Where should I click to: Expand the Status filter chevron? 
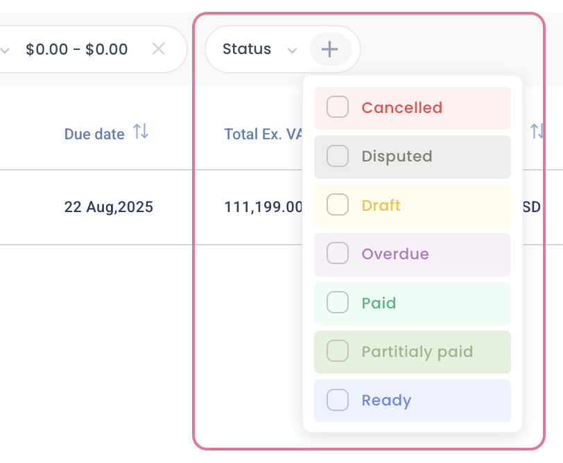(293, 50)
